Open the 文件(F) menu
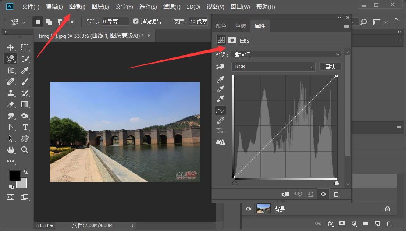Viewport: 406px width, 231px height. 30,7
